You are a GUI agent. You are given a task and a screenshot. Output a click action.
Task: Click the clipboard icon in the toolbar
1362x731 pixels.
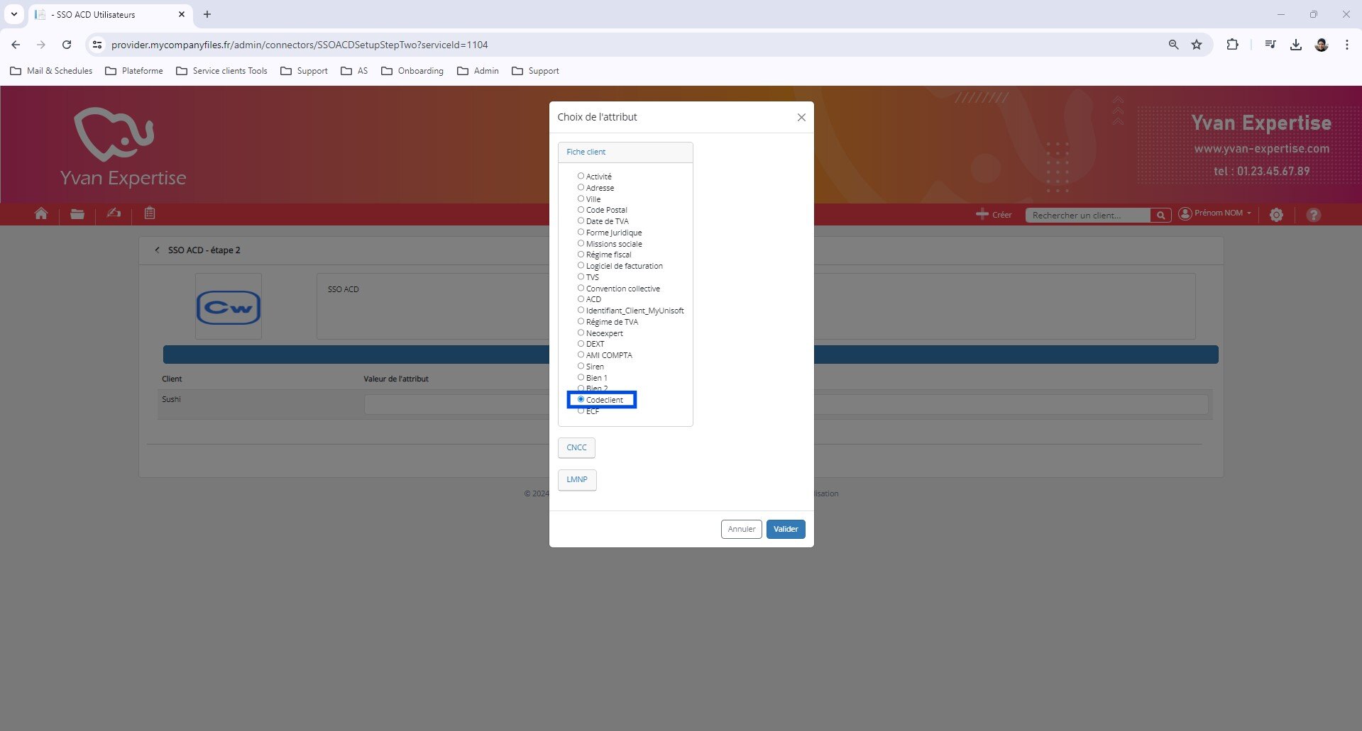coord(150,213)
